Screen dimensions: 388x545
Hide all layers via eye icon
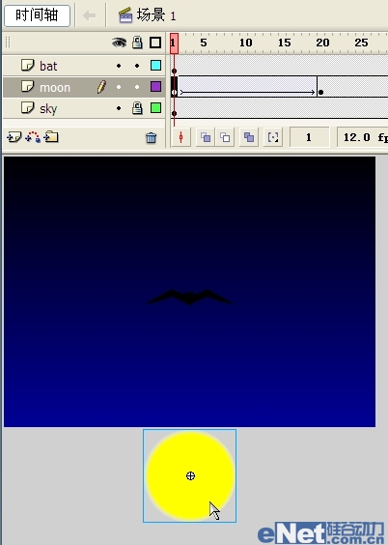[x=119, y=43]
